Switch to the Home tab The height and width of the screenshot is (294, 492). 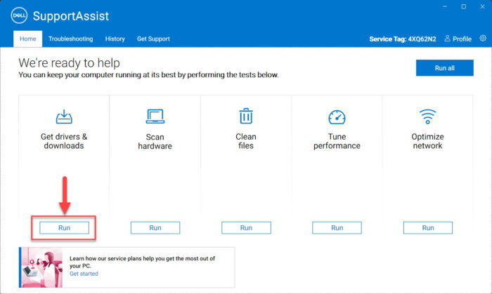28,39
